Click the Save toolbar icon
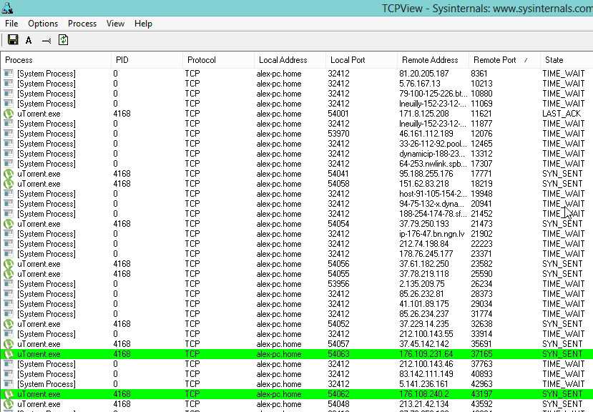 (x=12, y=40)
